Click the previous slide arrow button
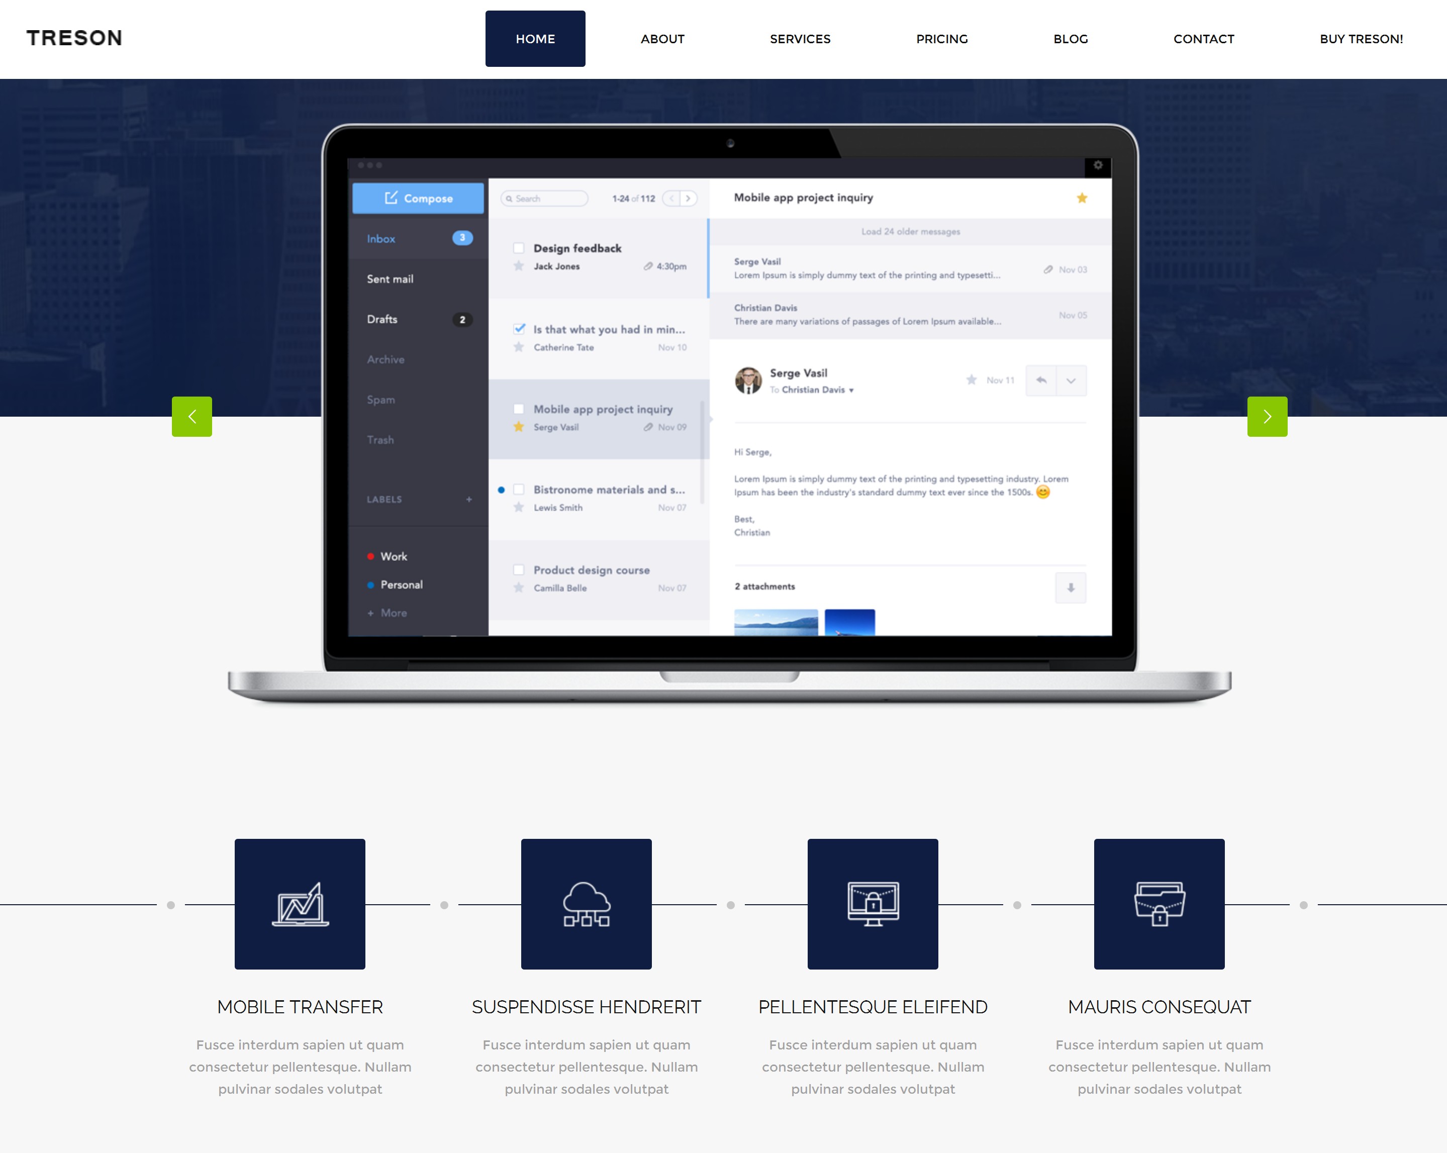Image resolution: width=1447 pixels, height=1153 pixels. pos(192,417)
